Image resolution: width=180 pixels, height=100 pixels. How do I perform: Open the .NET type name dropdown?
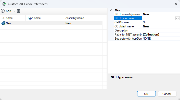[177, 18]
